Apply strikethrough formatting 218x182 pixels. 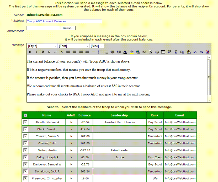click(49, 52)
